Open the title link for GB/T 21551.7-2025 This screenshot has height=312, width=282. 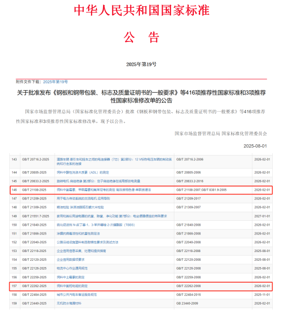(112, 216)
